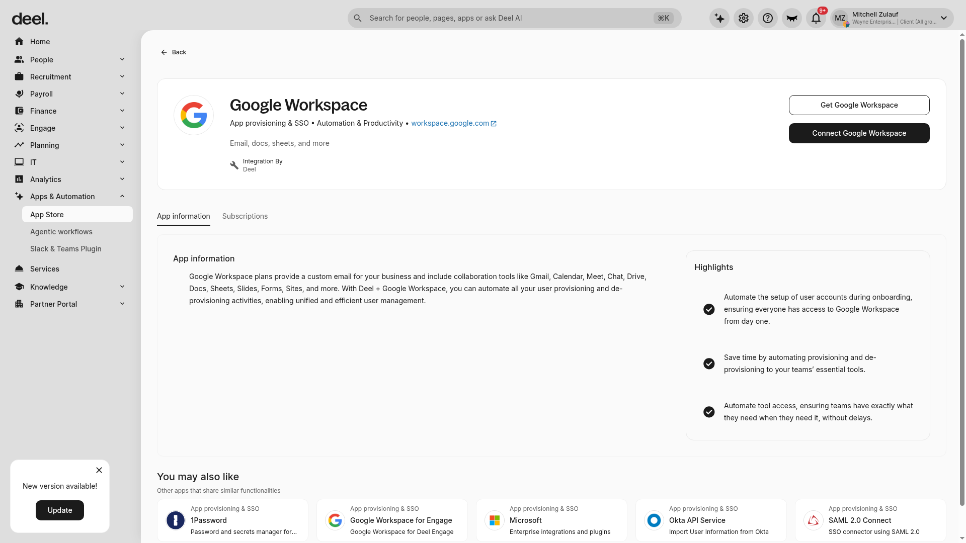
Task: Go Back to the previous page
Action: [x=174, y=52]
